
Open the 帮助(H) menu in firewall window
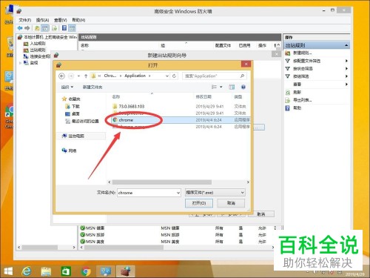[x=78, y=20]
